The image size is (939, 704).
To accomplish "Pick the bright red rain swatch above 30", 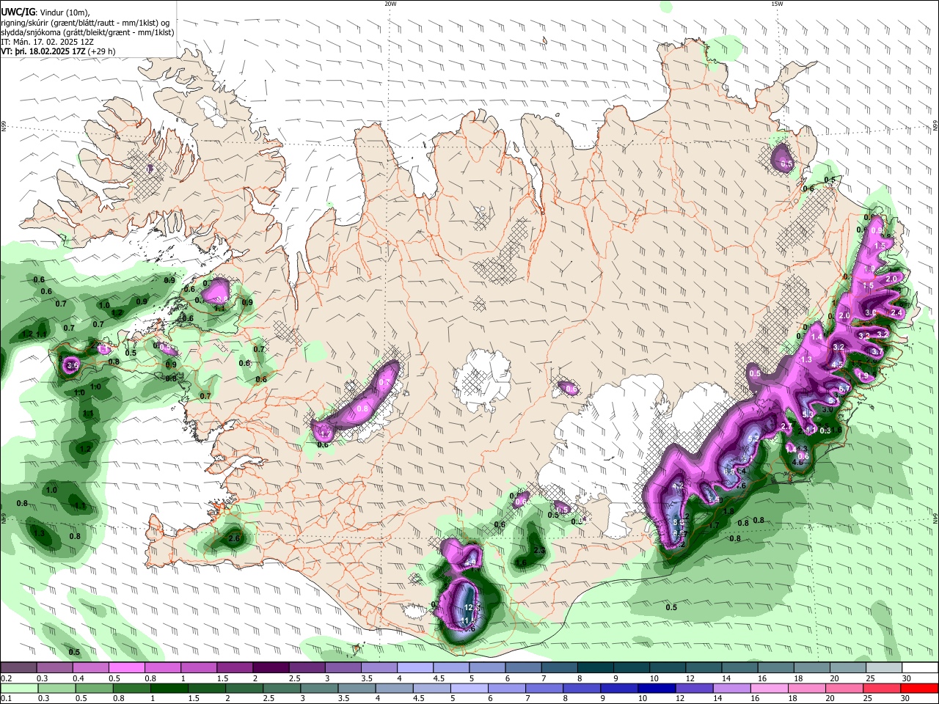I will [921, 688].
